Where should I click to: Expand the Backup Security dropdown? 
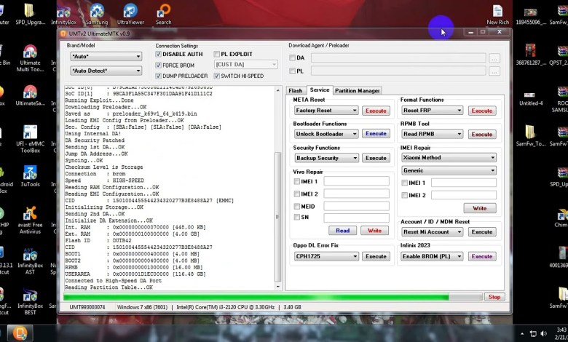pyautogui.click(x=326, y=158)
